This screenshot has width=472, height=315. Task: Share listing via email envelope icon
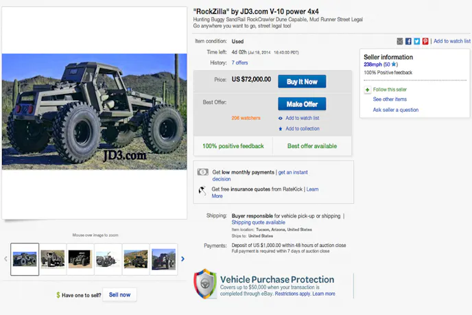[399, 41]
